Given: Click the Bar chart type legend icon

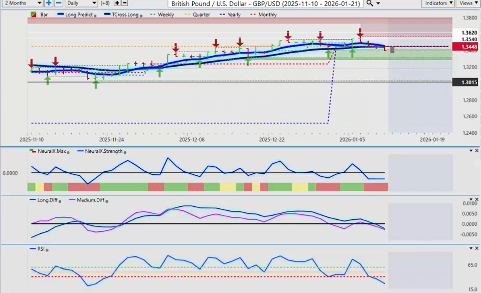Looking at the screenshot, I should coord(33,15).
